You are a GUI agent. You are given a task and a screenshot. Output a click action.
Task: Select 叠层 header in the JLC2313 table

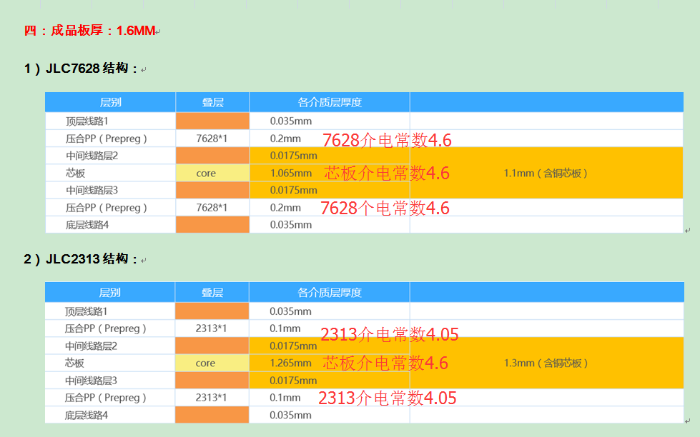(212, 292)
